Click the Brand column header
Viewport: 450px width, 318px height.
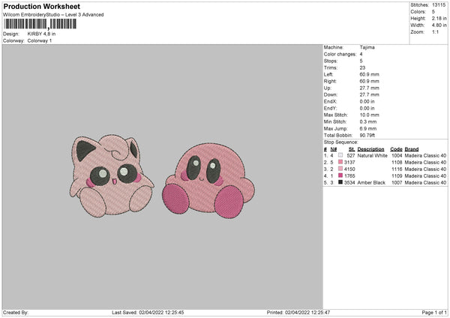pyautogui.click(x=412, y=148)
